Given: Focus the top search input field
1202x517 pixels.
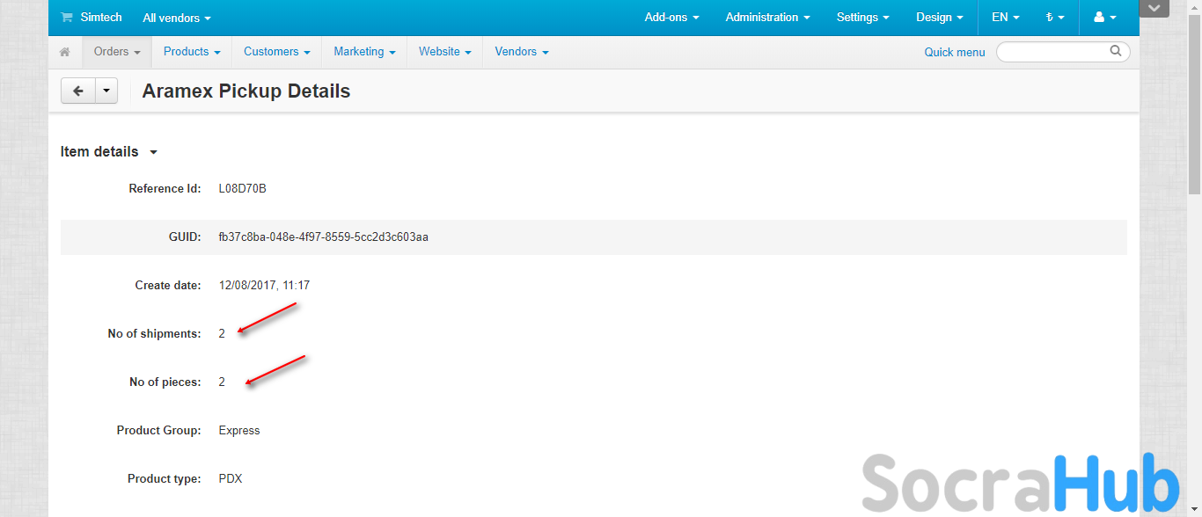Looking at the screenshot, I should (x=1063, y=52).
